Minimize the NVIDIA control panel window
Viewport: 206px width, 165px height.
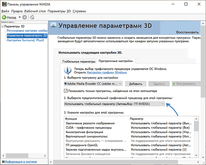tap(173, 4)
